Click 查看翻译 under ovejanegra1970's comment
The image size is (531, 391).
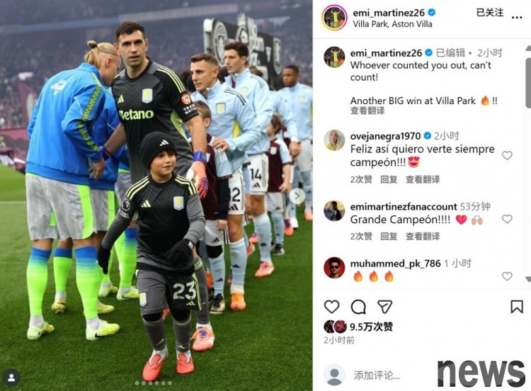423,179
